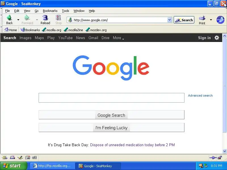Open Gmail from the Google bar

pyautogui.click(x=93, y=38)
